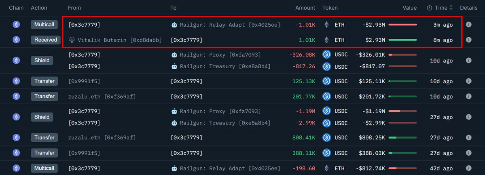Toggle the Time column sort arrows

pyautogui.click(x=451, y=8)
